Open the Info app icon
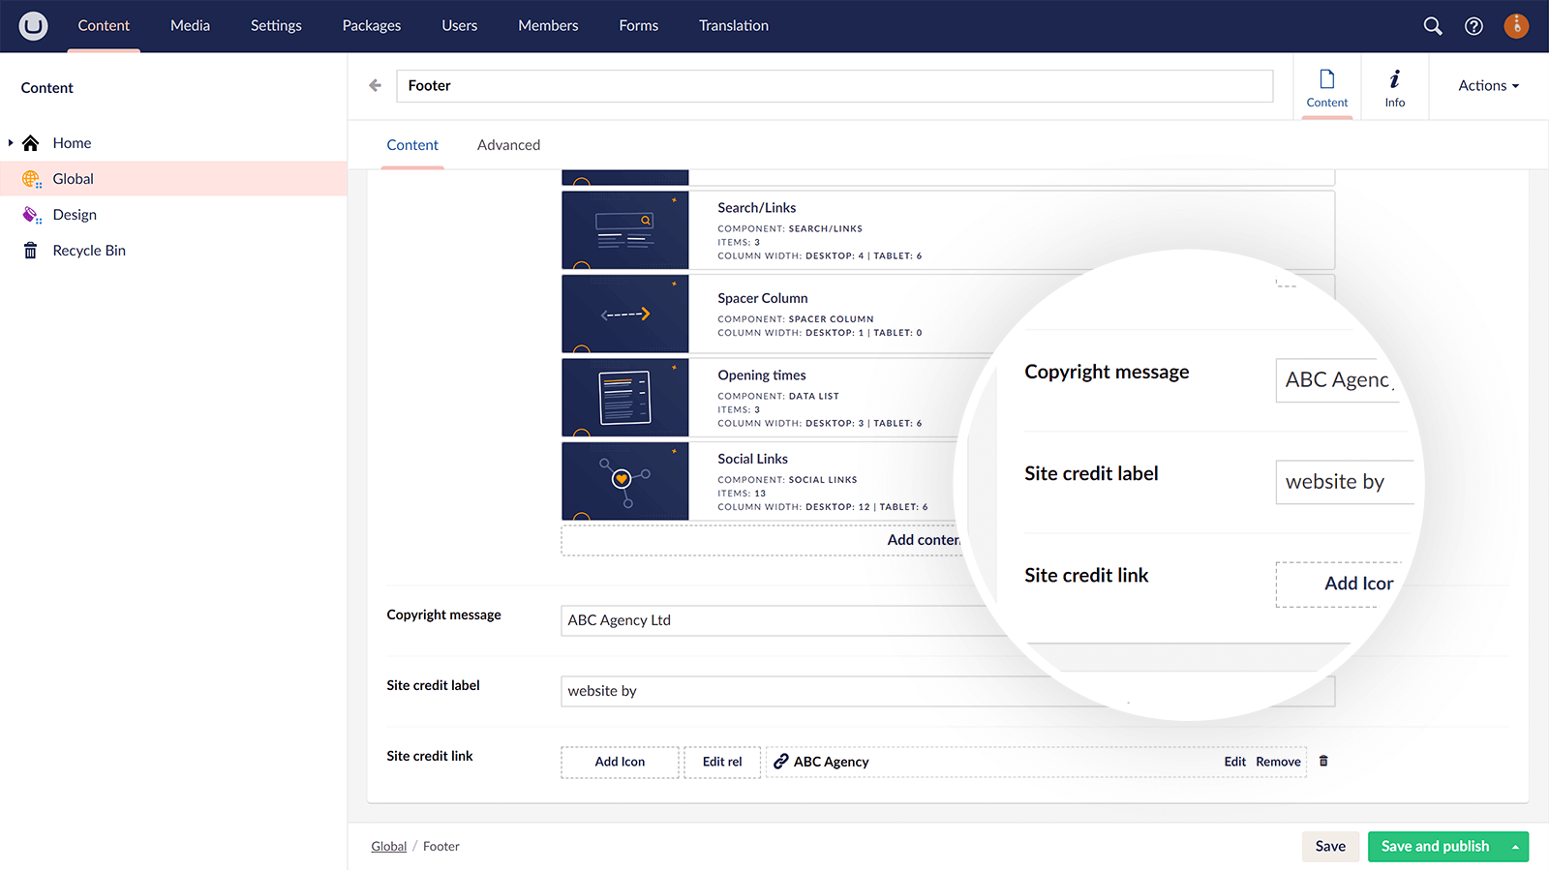The height and width of the screenshot is (870, 1549). tap(1394, 87)
